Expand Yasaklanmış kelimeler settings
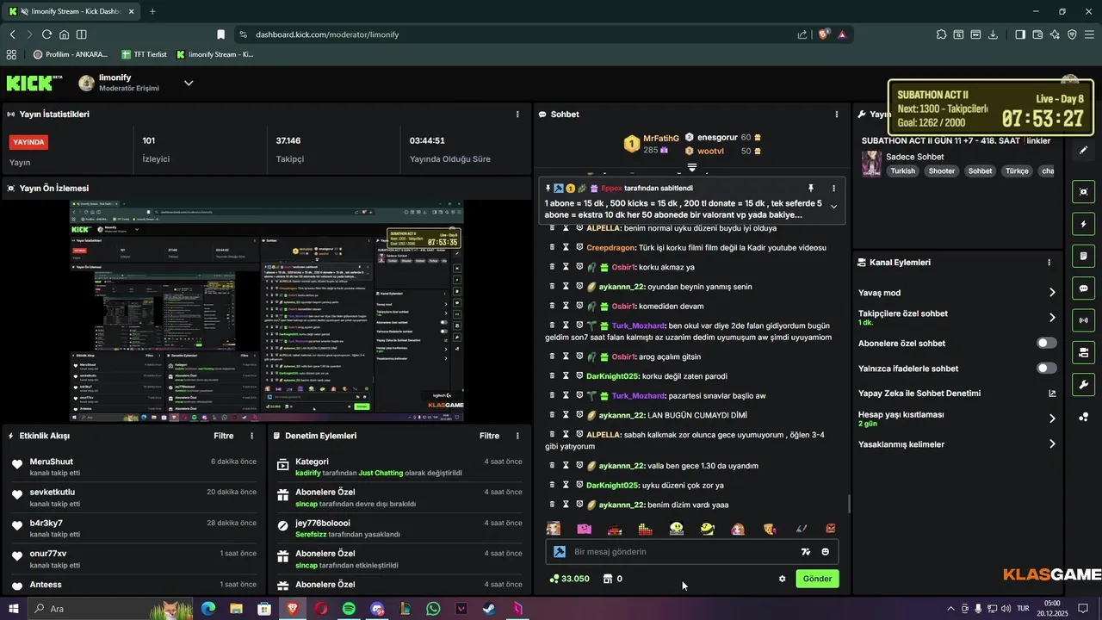The width and height of the screenshot is (1102, 620). (x=1052, y=444)
